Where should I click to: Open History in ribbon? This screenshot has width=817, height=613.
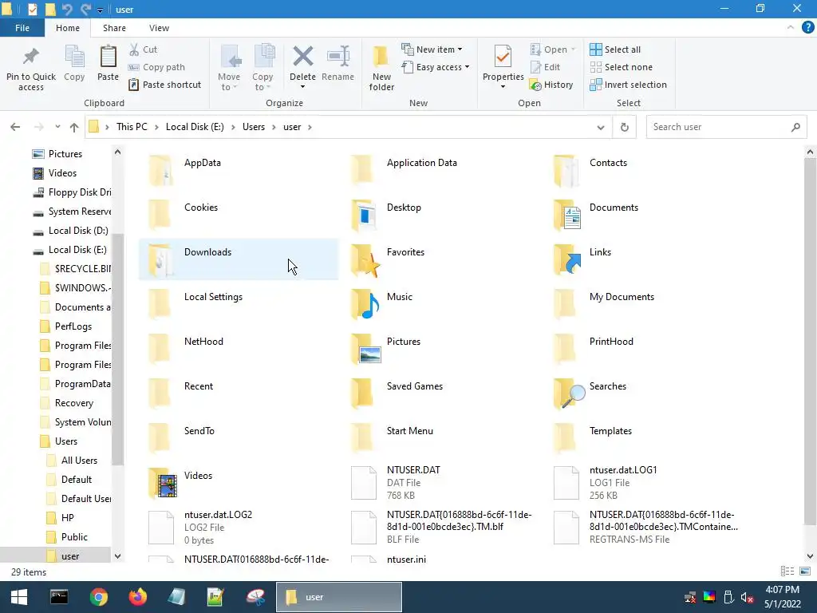coord(551,85)
